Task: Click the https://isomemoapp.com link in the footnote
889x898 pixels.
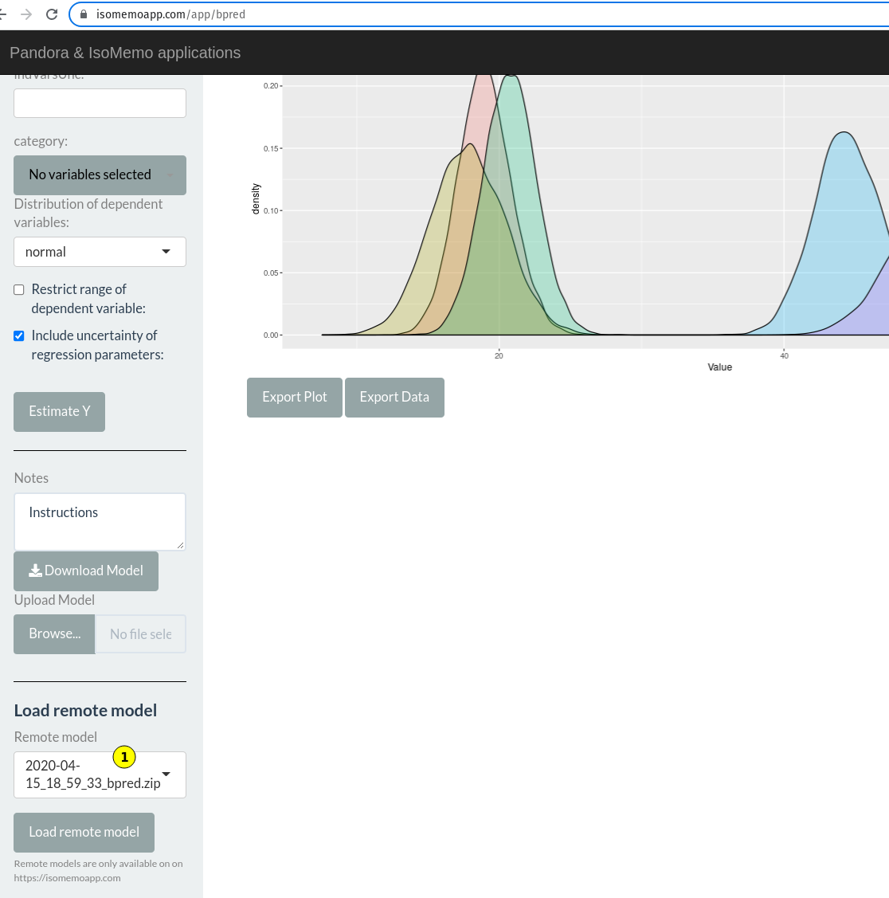Action: pyautogui.click(x=67, y=877)
